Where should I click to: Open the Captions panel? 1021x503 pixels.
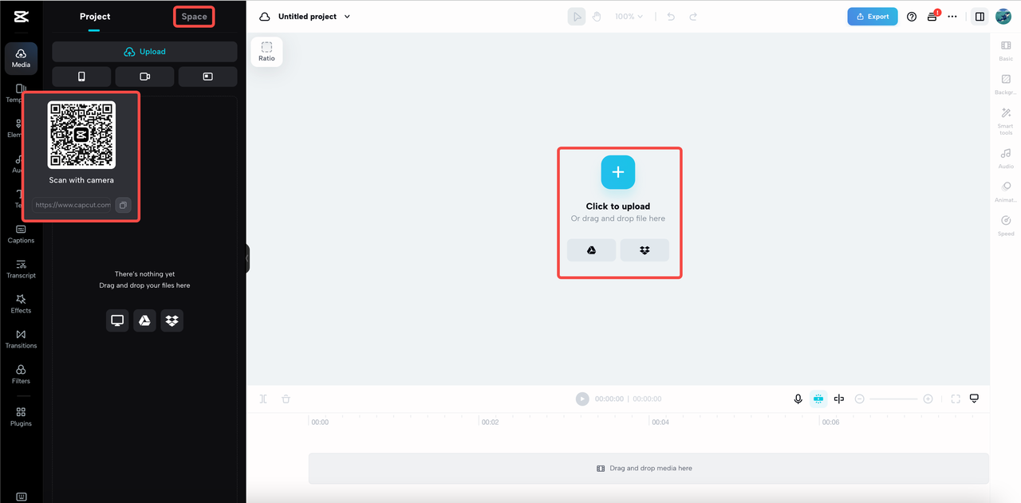click(x=21, y=234)
